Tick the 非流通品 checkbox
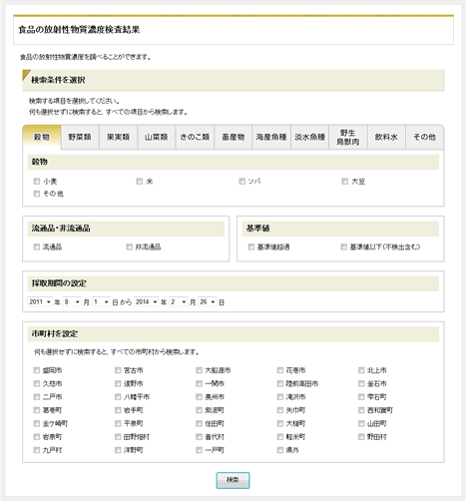466x501 pixels. click(129, 247)
